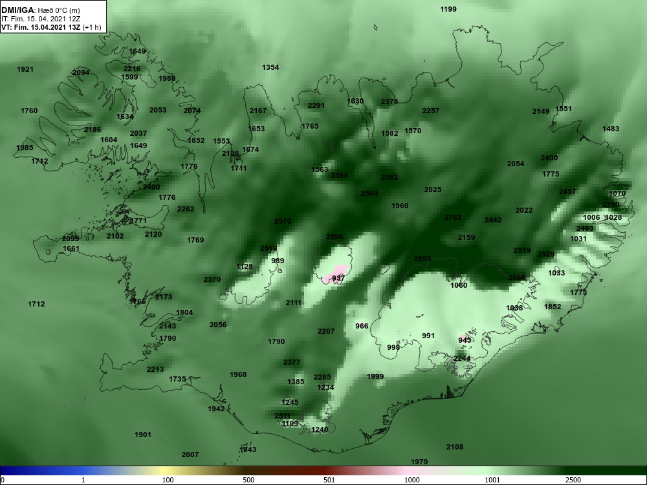Click the 'DMI/IGA: Hæð 0°C (m)' title text
This screenshot has height=485, width=647.
pos(40,10)
